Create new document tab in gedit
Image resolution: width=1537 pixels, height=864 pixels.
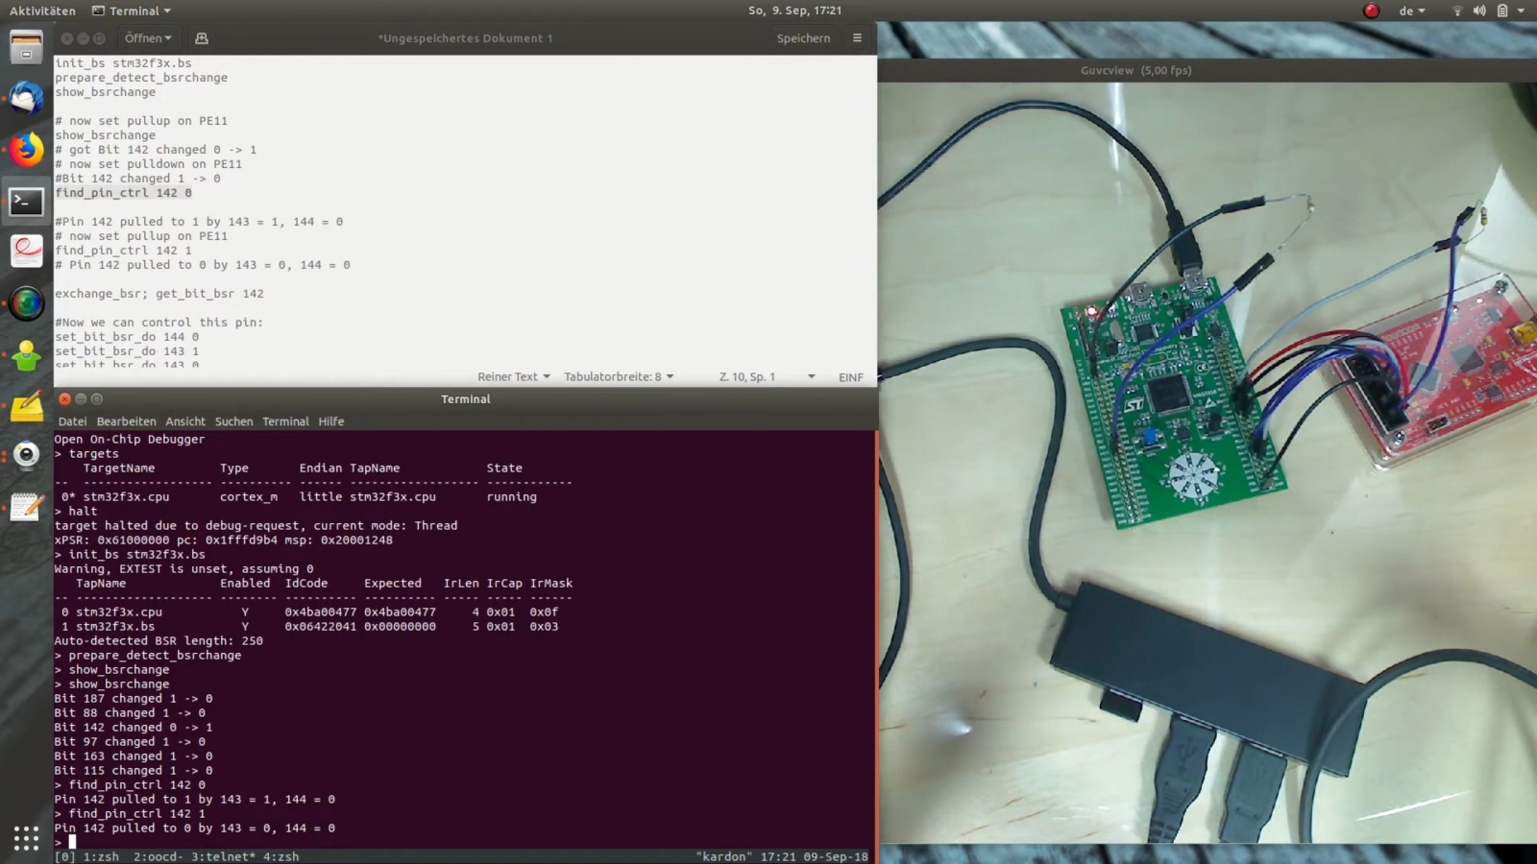[x=201, y=38]
